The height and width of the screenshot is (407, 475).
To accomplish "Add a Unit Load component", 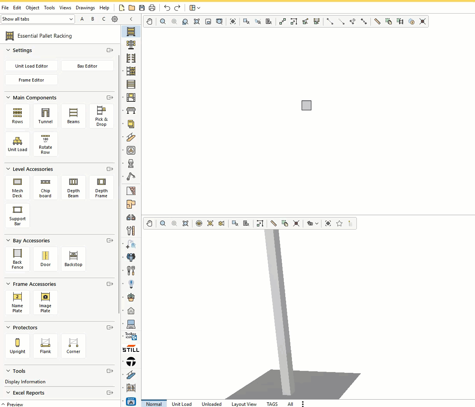I will coord(17,144).
